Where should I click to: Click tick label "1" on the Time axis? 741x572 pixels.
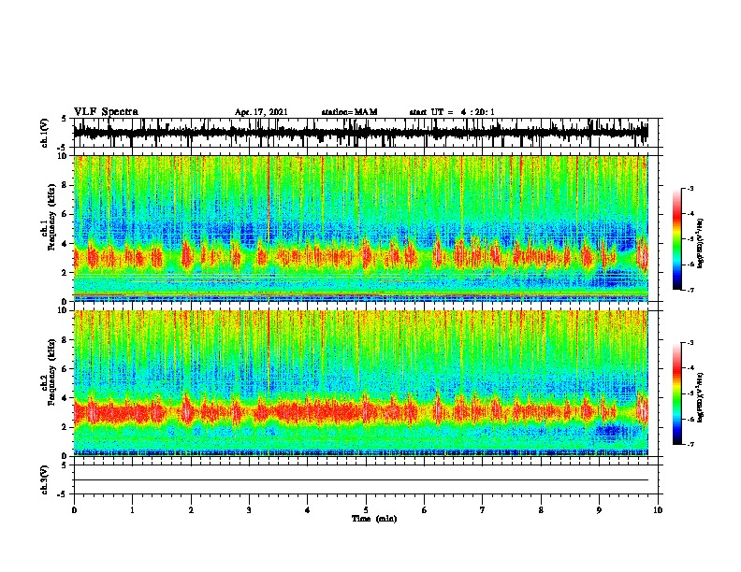133,510
